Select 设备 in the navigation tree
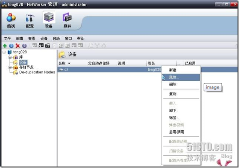The height and width of the screenshot is (168, 239). 23,62
